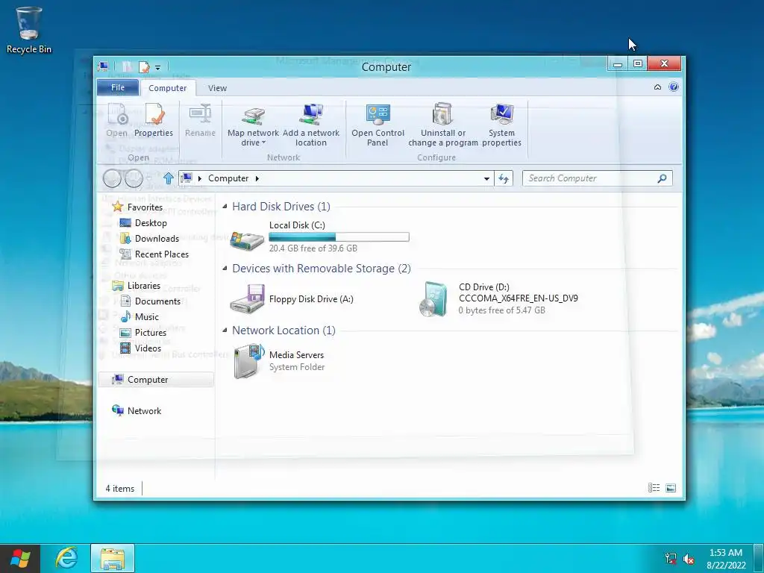764x573 pixels.
Task: Select Favorites in navigation pane
Action: pos(145,207)
